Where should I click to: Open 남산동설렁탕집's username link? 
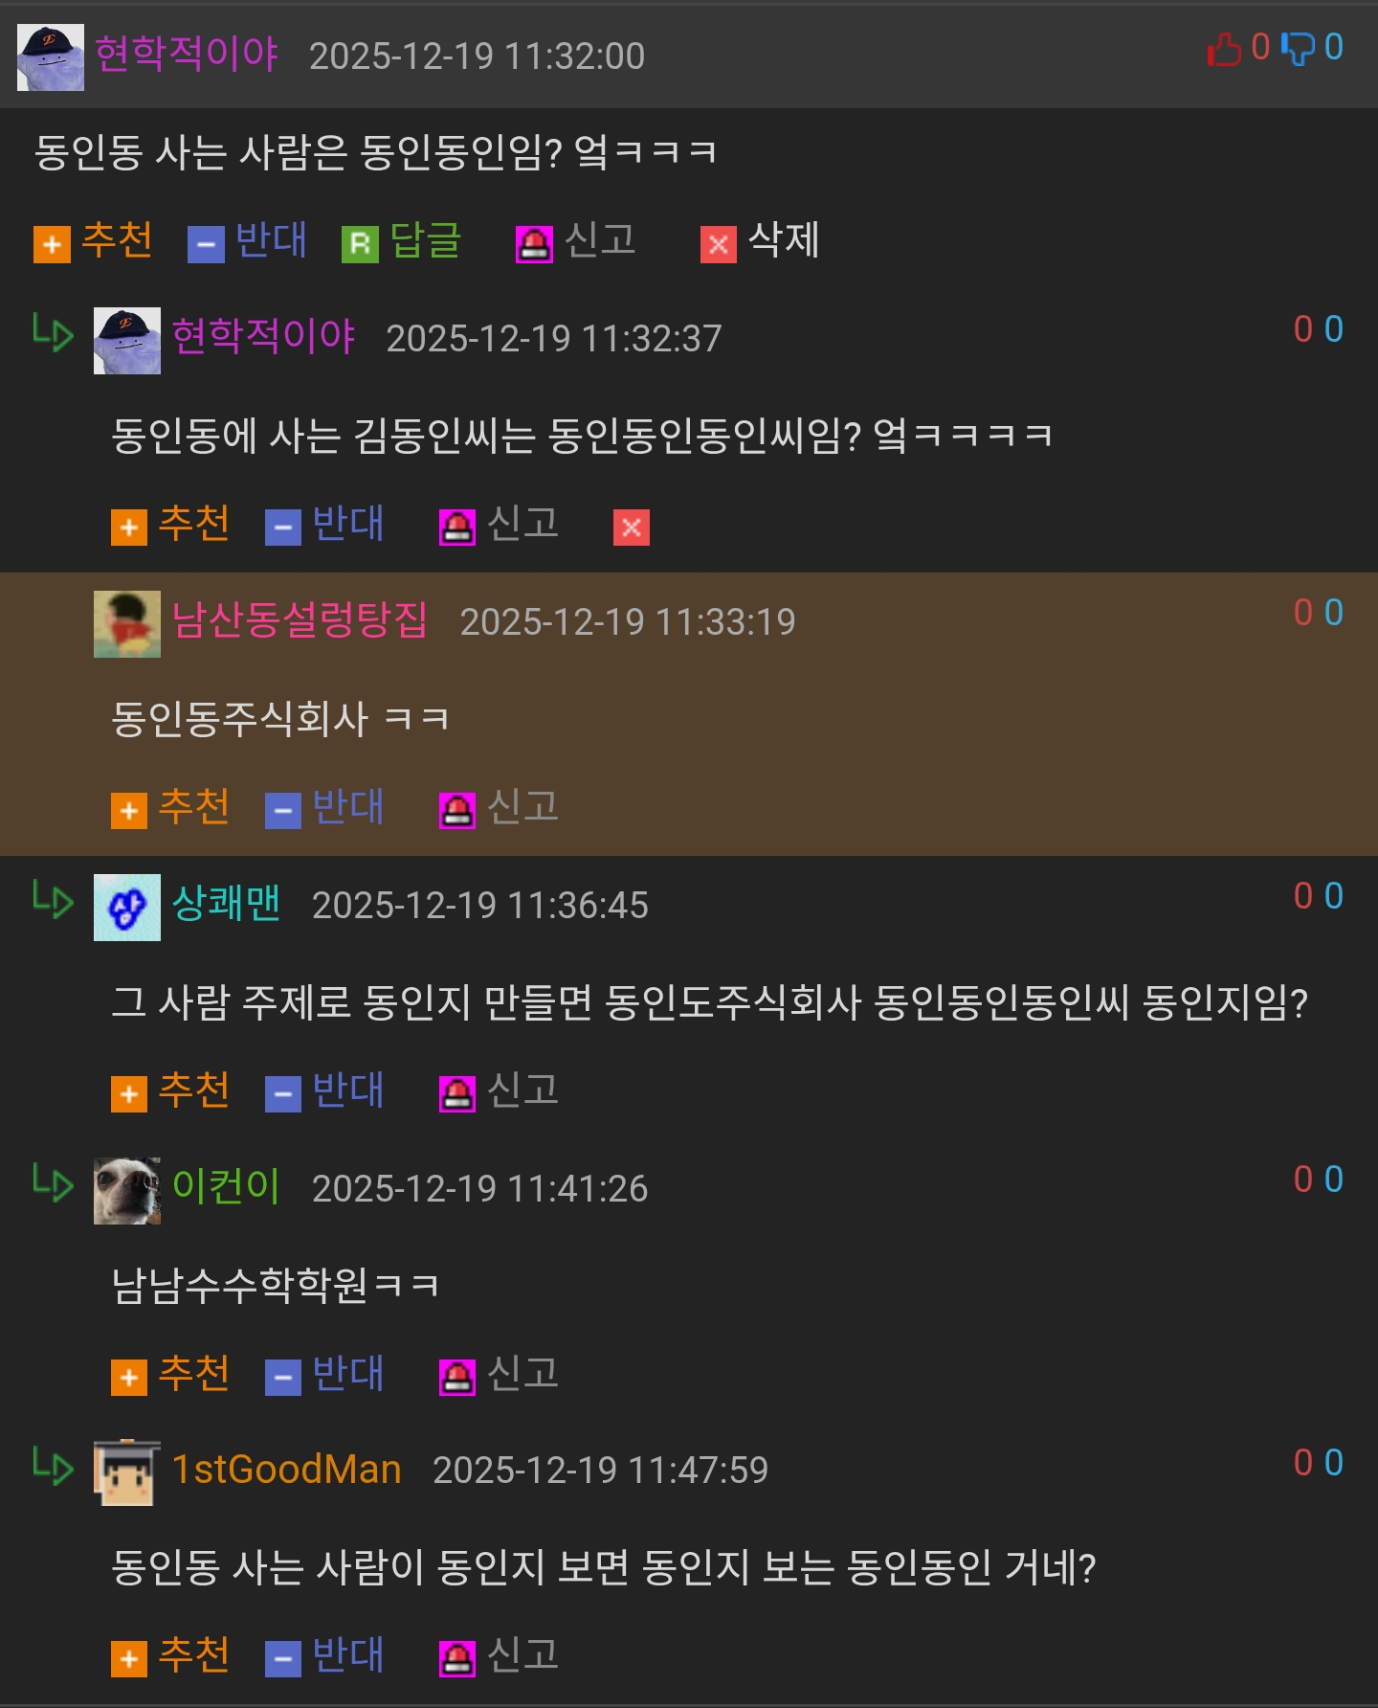(300, 620)
